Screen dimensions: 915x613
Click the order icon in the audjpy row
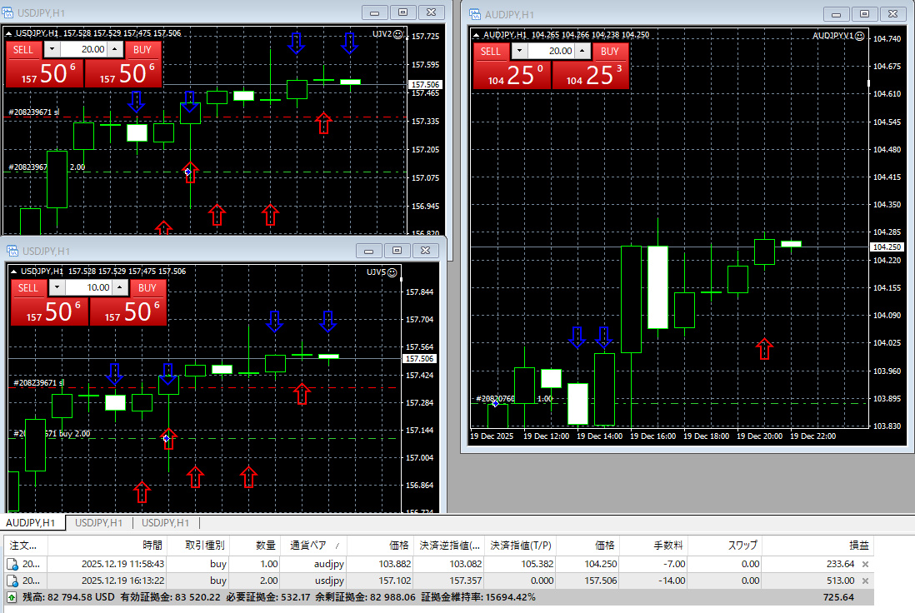(x=12, y=565)
